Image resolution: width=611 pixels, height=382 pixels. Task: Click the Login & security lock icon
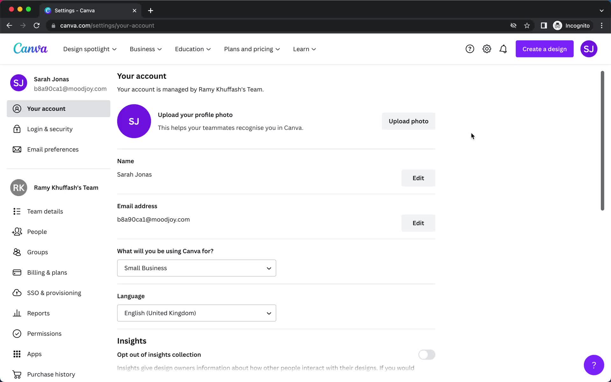[17, 129]
